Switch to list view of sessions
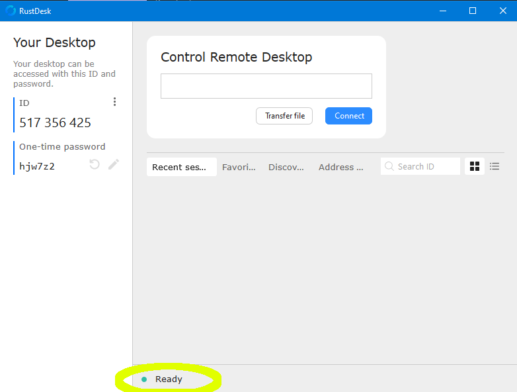517x392 pixels. click(495, 166)
